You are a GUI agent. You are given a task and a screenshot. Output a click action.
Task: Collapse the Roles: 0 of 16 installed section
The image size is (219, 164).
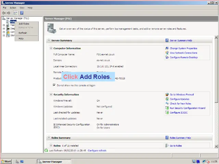tap(51, 146)
